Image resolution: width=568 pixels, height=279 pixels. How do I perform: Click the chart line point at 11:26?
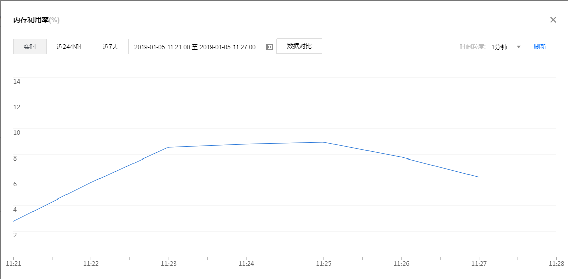pyautogui.click(x=402, y=157)
